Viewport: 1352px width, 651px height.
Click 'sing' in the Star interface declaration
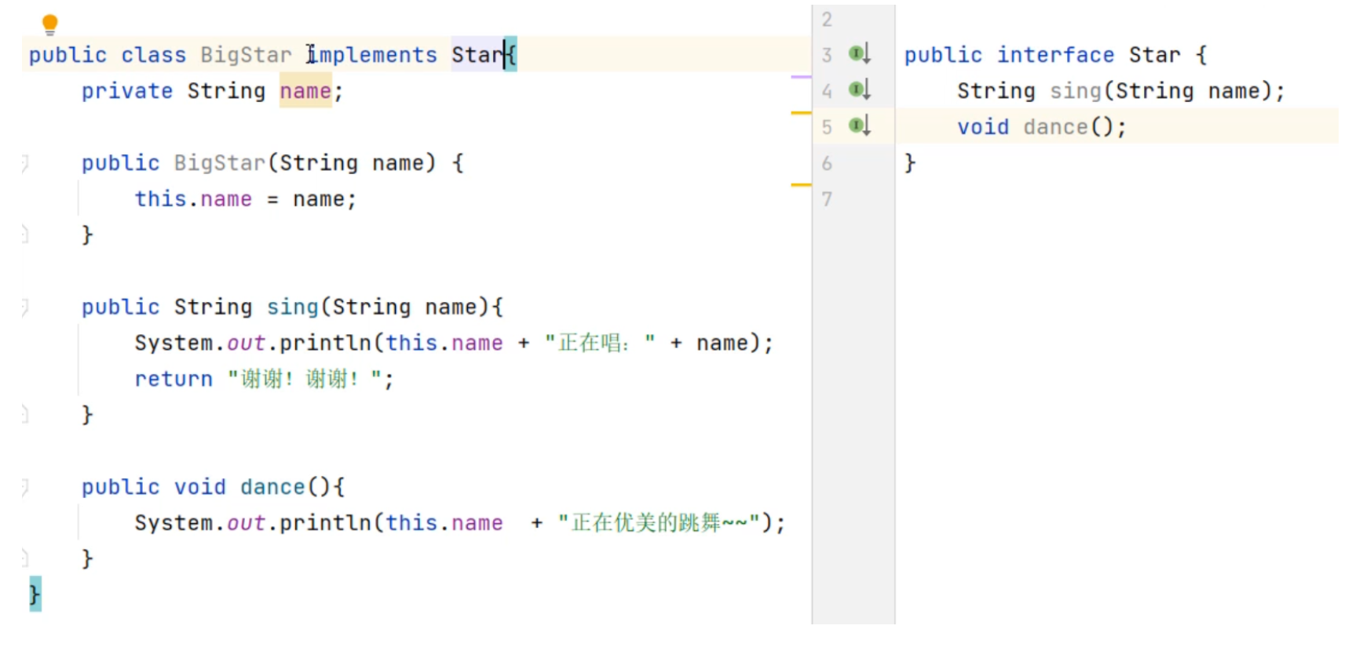pyautogui.click(x=1076, y=91)
